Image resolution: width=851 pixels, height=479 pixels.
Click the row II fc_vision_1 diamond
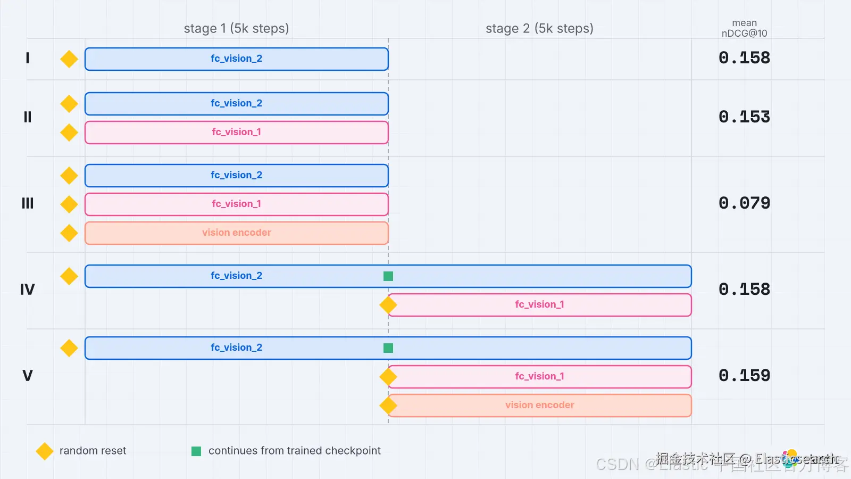click(69, 133)
